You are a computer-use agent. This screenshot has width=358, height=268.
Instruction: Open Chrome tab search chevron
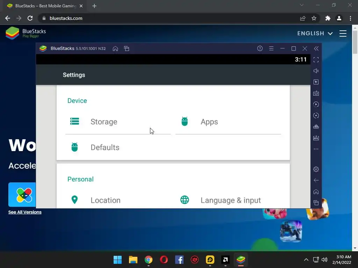tap(302, 5)
